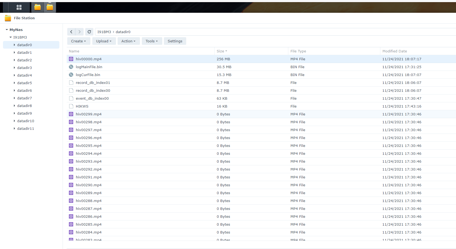This screenshot has height=249, width=456.
Task: Click the HIKWS blank file icon
Action: coord(71,106)
